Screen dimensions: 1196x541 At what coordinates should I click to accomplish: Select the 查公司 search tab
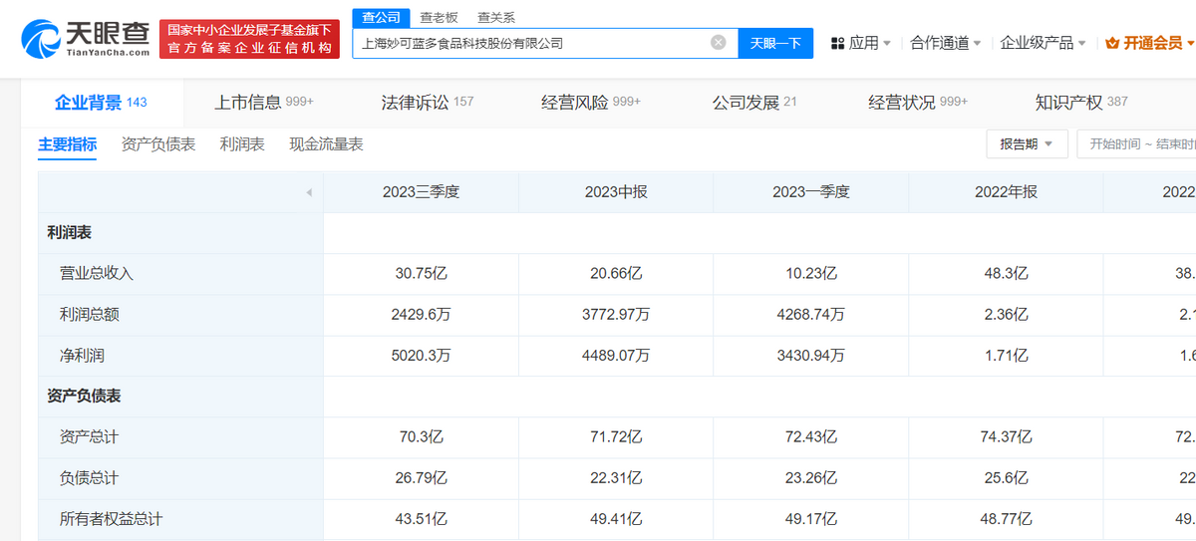(382, 17)
